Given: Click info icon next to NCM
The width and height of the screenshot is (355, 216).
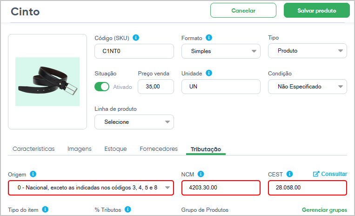Looking at the screenshot, I should tap(201, 174).
